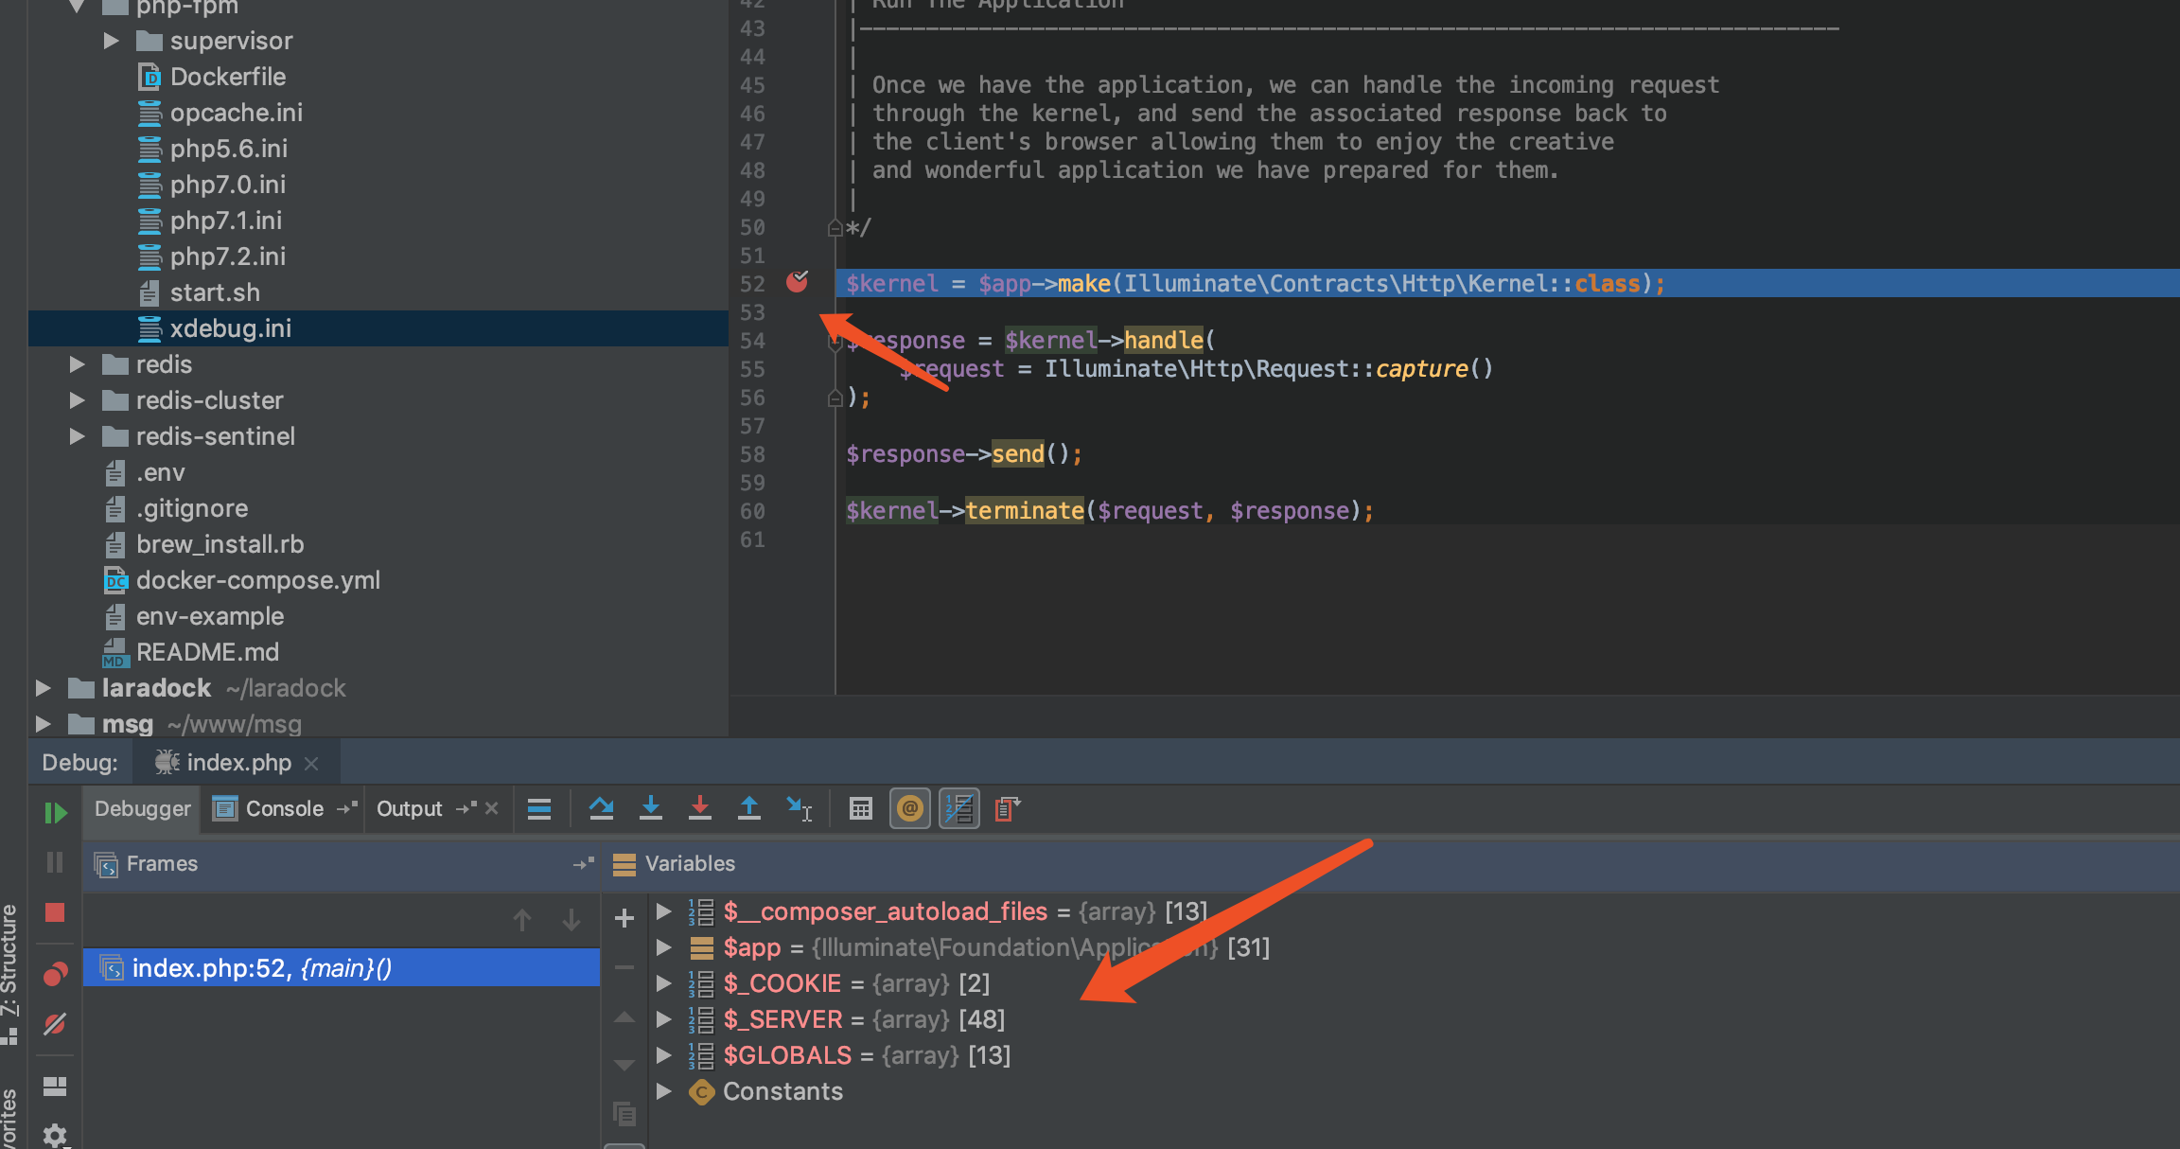Viewport: 2180px width, 1149px height.
Task: Click the Run to Cursor icon
Action: (x=799, y=808)
